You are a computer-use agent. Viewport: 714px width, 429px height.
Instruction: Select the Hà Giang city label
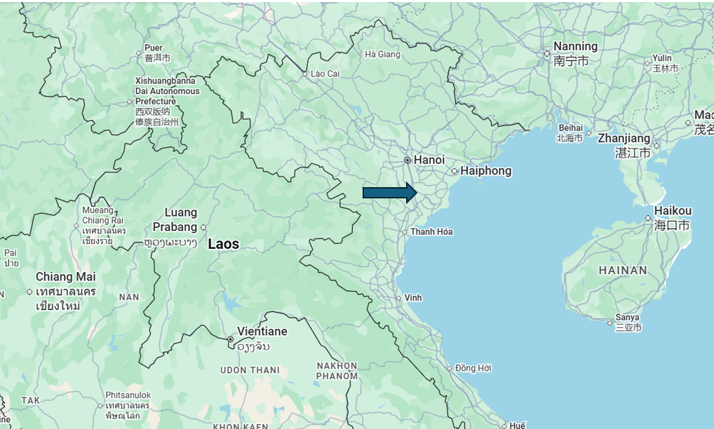(382, 54)
